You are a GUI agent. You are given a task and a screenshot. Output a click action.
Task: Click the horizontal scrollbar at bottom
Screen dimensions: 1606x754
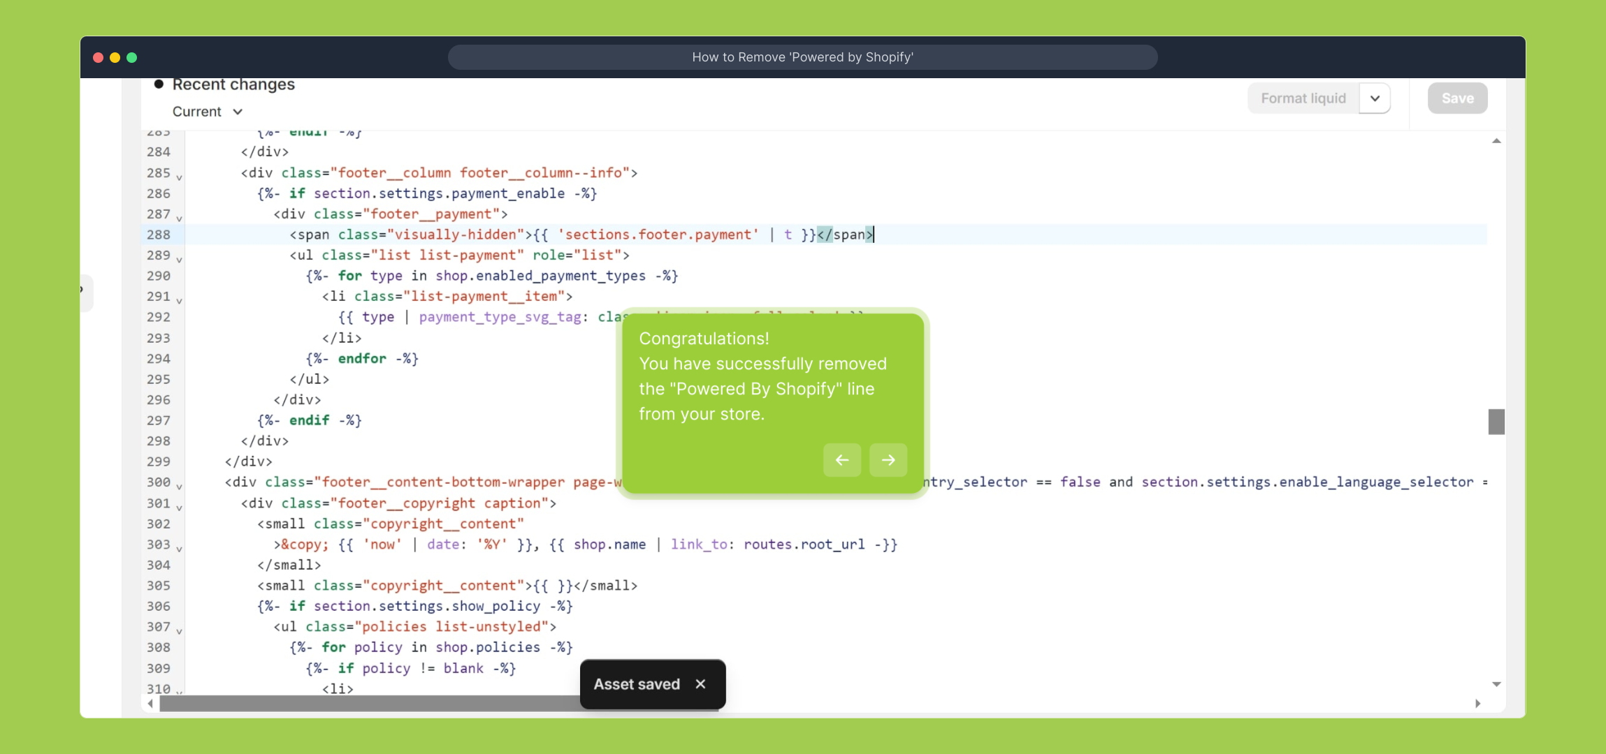click(369, 704)
